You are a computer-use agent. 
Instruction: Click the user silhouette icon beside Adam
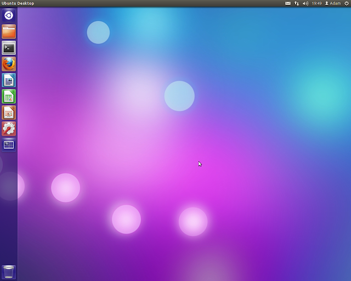coord(327,3)
